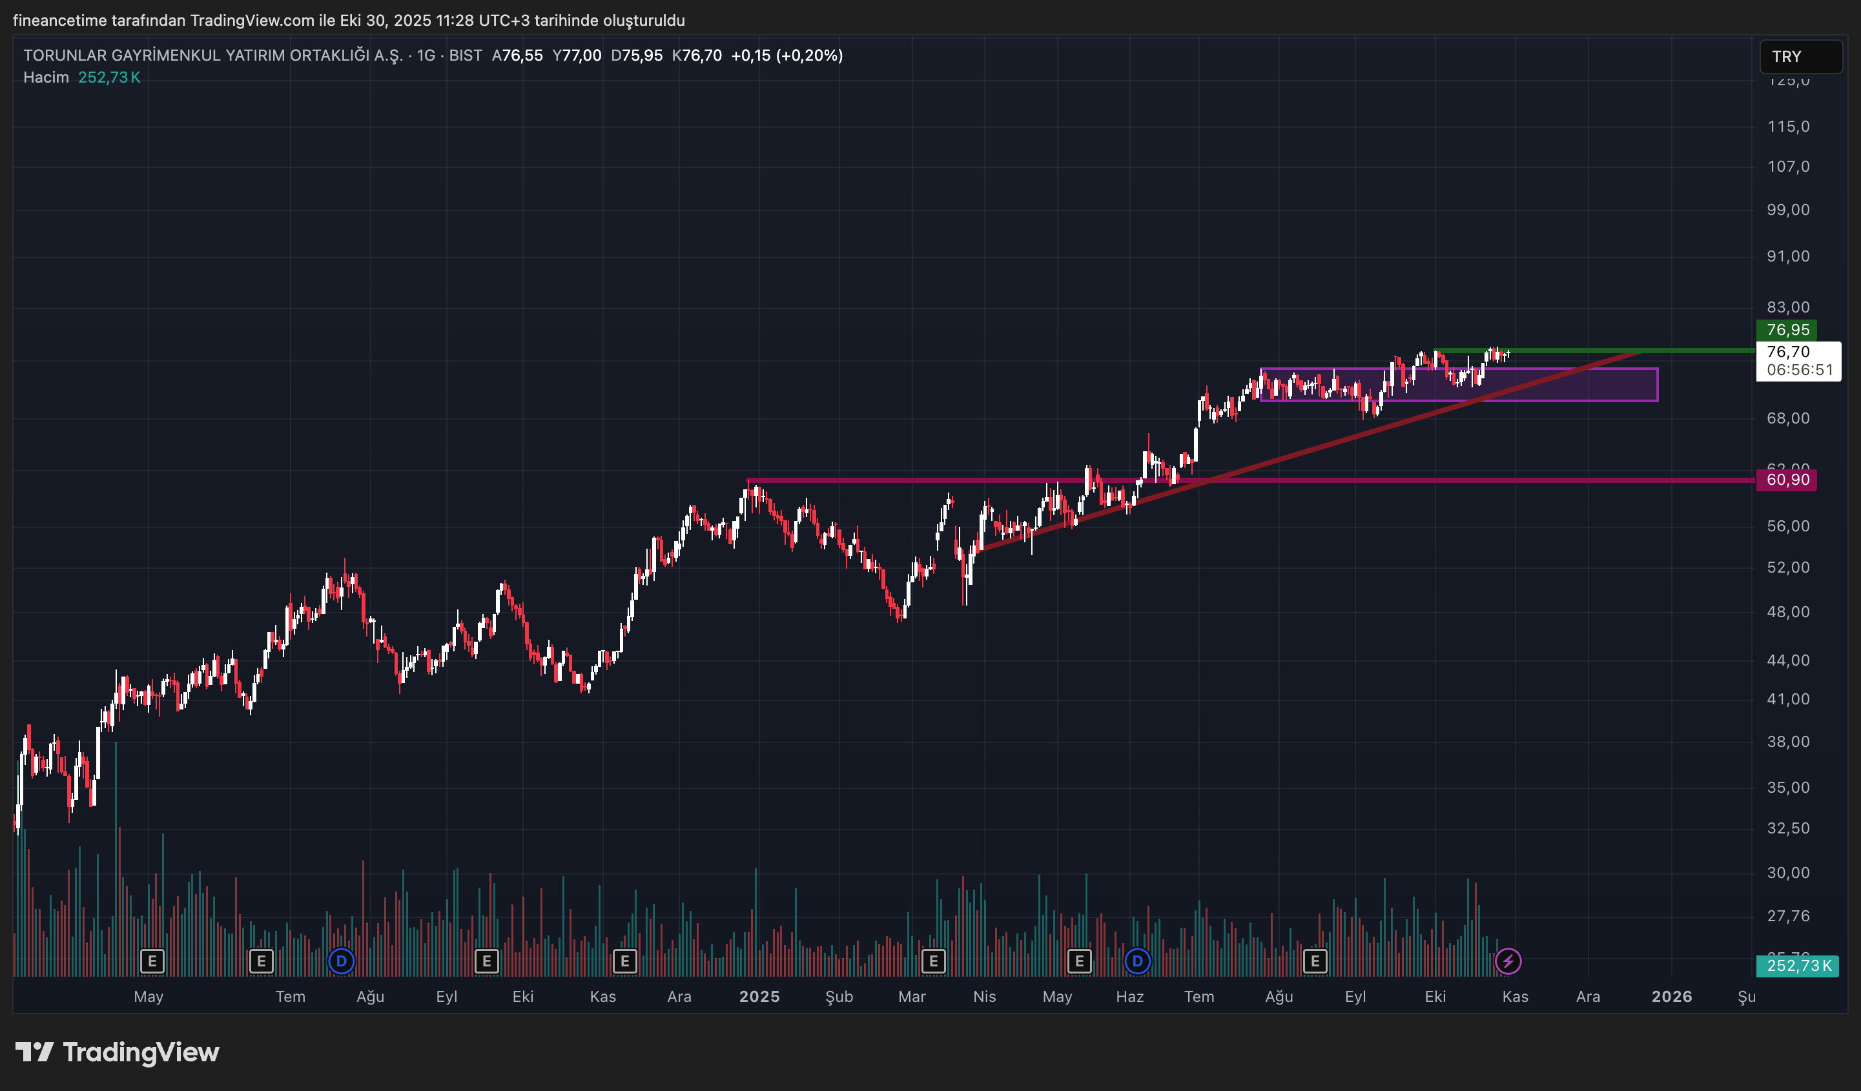Click the earnings E marker right of Kas 2024
The height and width of the screenshot is (1091, 1861).
point(625,961)
